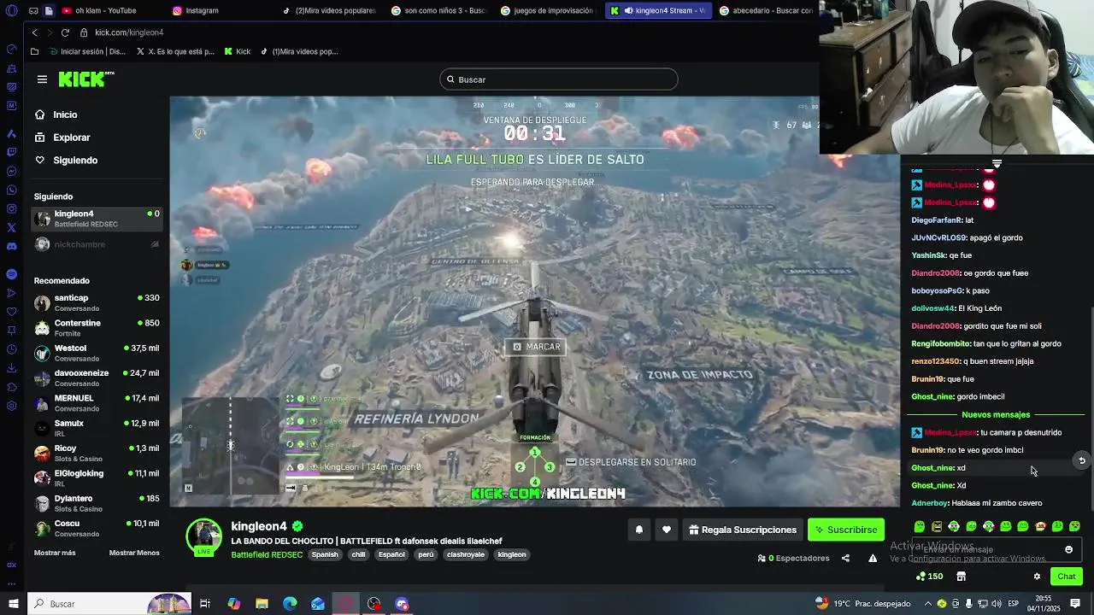Toggle stream notifications bell icon

(x=638, y=530)
